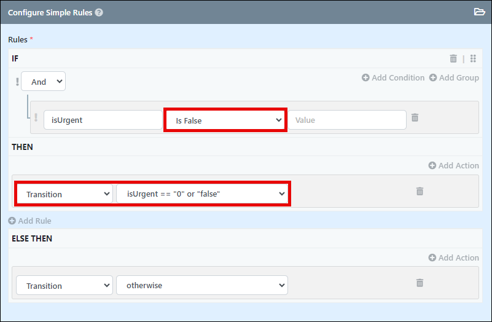Open the ELSE THEN Transition type dropdown
492x322 pixels.
[64, 285]
